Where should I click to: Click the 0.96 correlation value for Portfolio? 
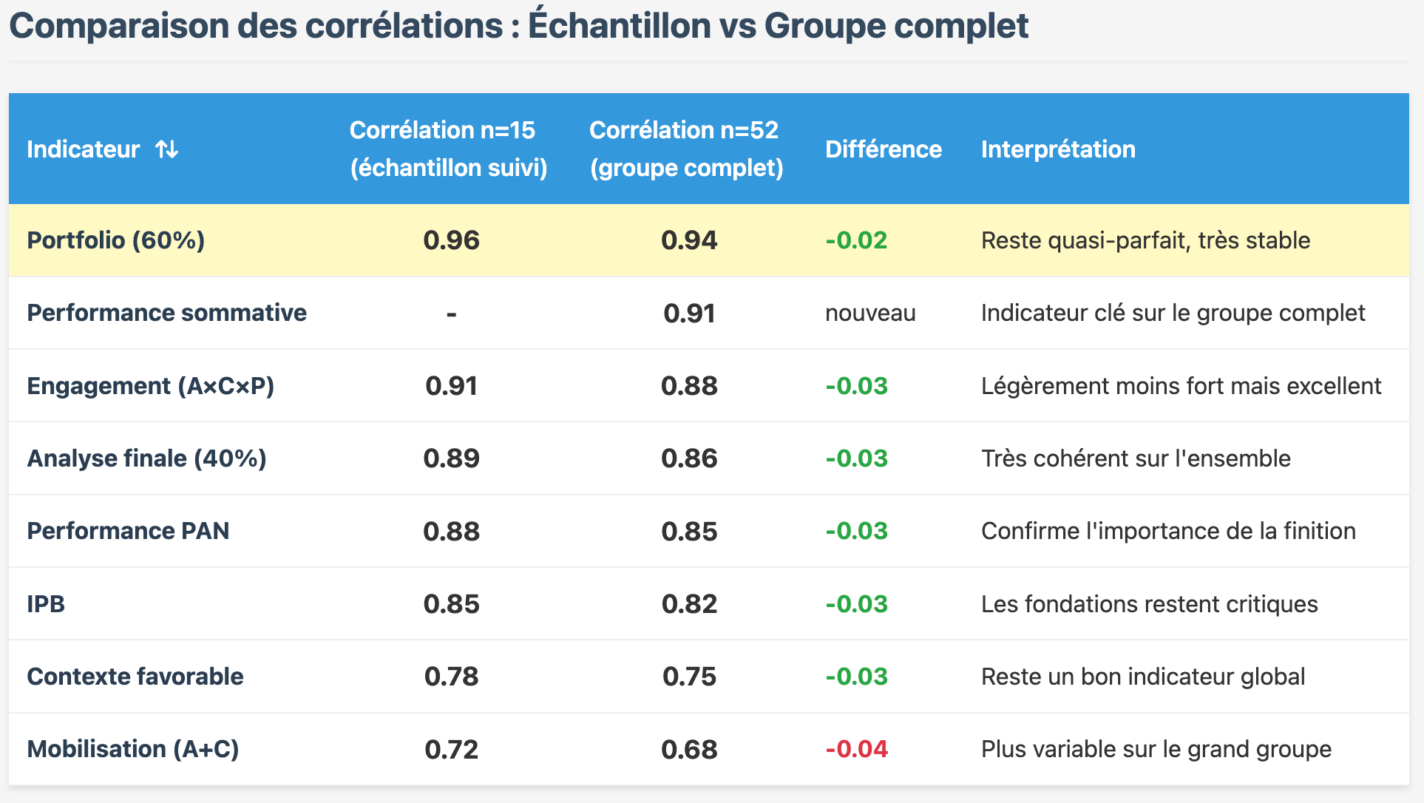[451, 240]
